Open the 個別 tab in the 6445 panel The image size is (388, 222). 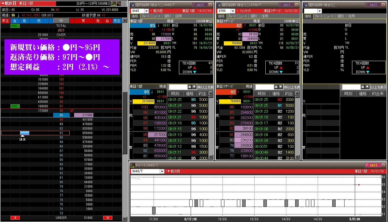pyautogui.click(x=168, y=16)
